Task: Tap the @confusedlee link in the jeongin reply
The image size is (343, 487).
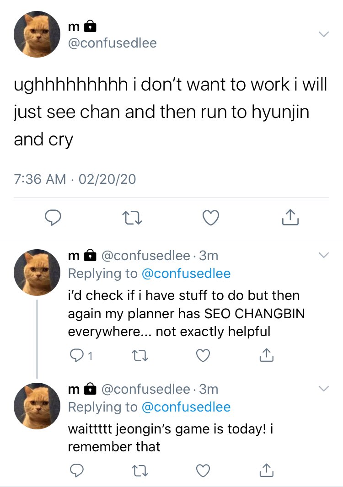Action: tap(186, 407)
